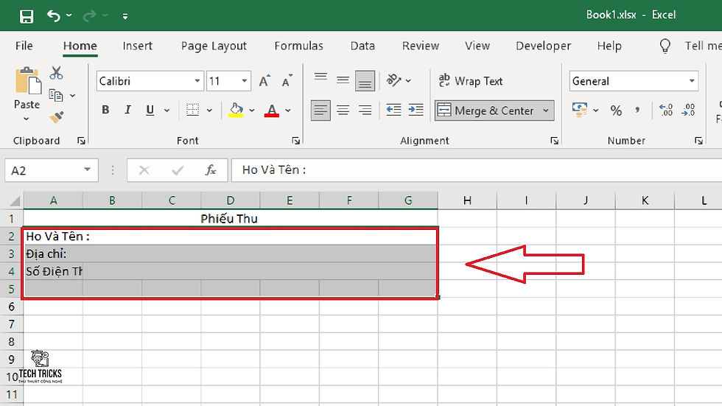Screen dimensions: 722x406
Task: Open the Undo history dropdown arrow
Action: tap(69, 15)
